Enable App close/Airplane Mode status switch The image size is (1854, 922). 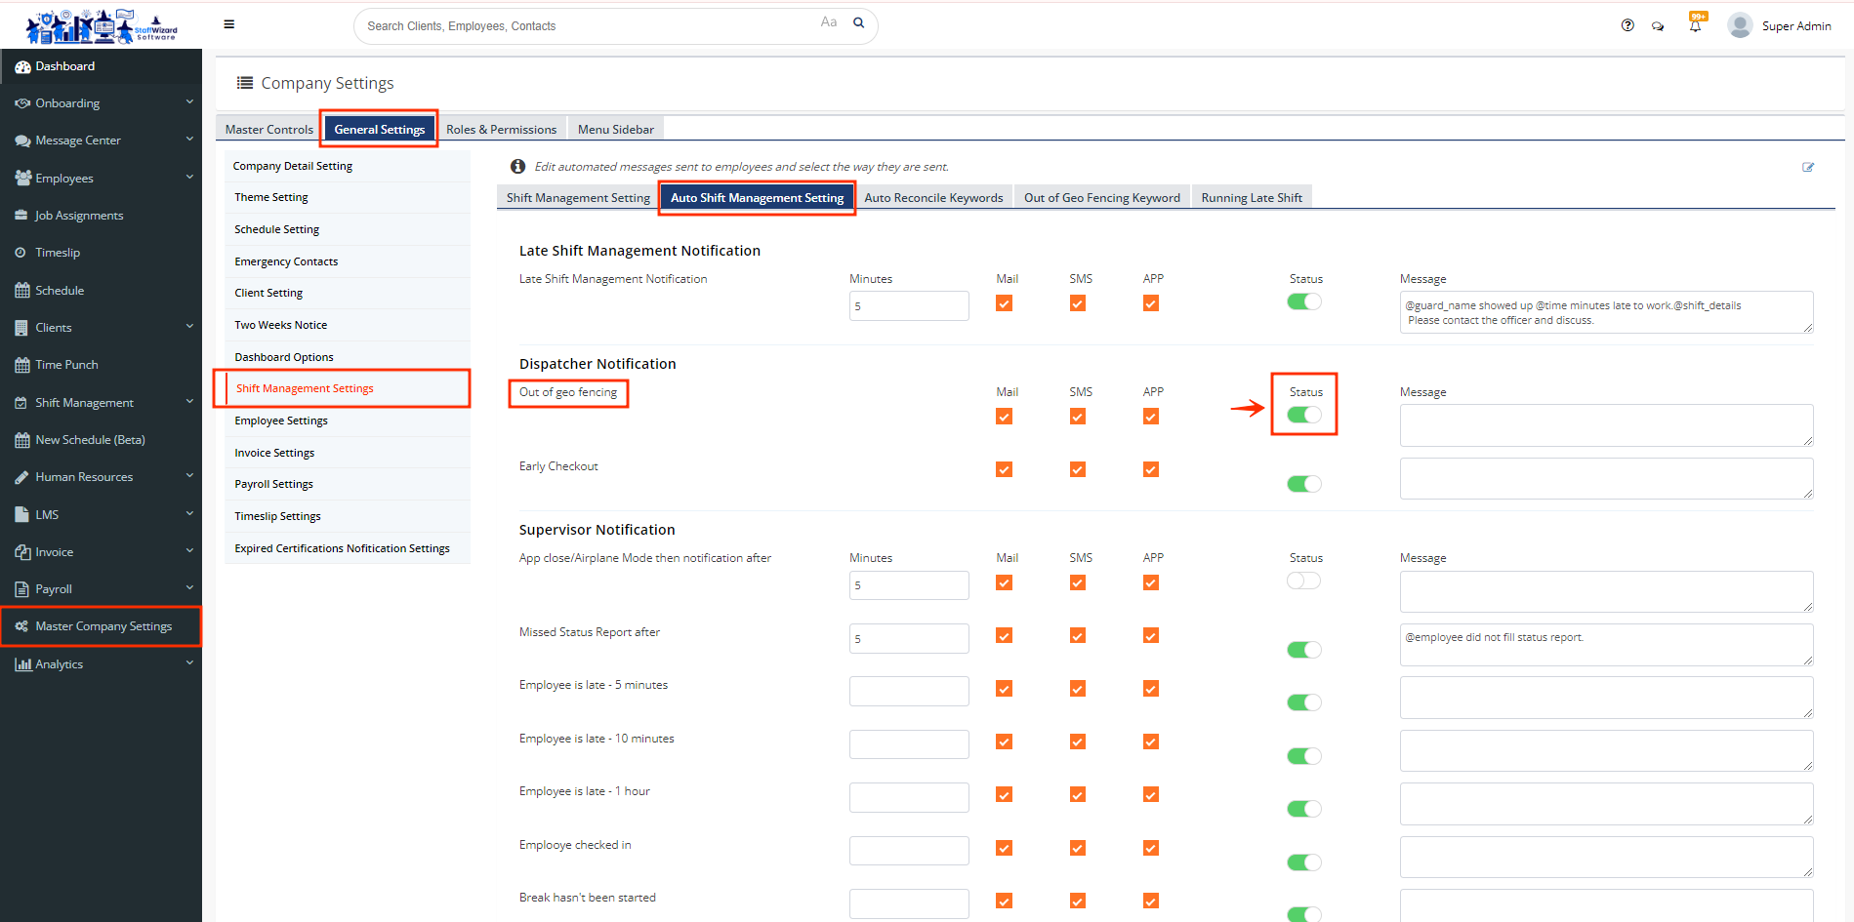click(1303, 581)
